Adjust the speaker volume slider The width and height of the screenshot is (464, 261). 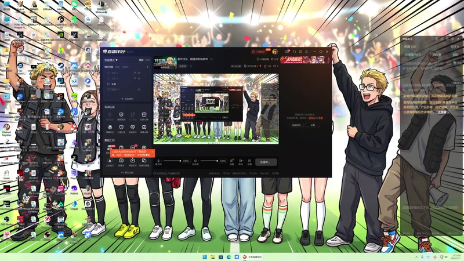point(209,161)
